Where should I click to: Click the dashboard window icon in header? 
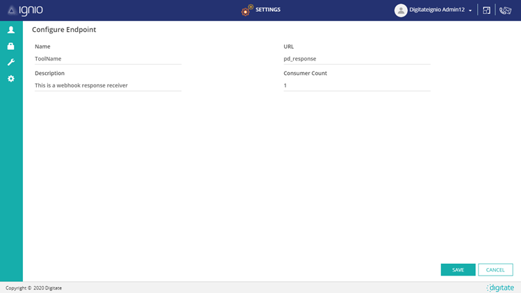pyautogui.click(x=487, y=10)
